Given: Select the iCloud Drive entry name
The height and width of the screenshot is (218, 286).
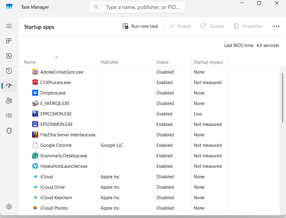Looking at the screenshot, I should (53, 187).
